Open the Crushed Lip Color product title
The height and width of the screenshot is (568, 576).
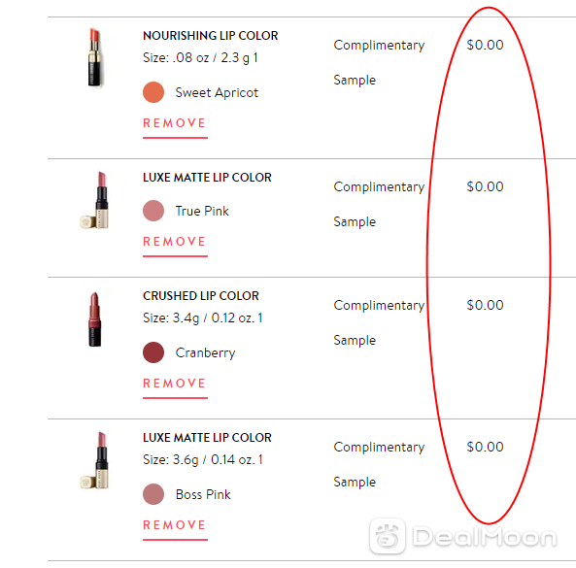tap(200, 296)
